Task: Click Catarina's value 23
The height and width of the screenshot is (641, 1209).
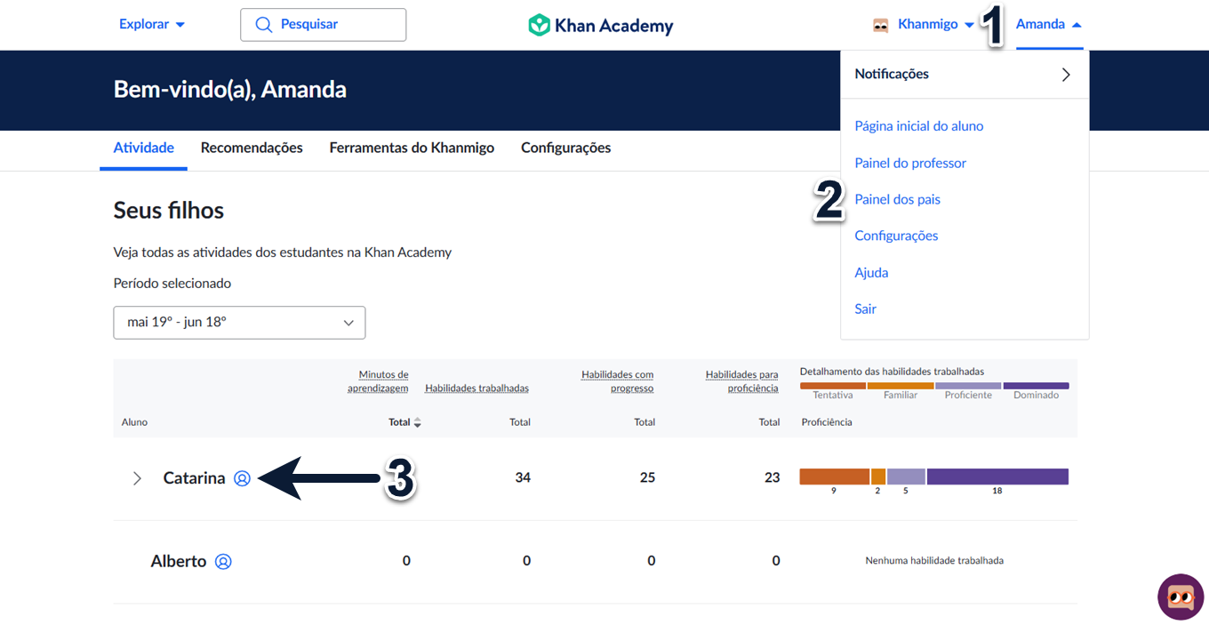Action: [772, 478]
